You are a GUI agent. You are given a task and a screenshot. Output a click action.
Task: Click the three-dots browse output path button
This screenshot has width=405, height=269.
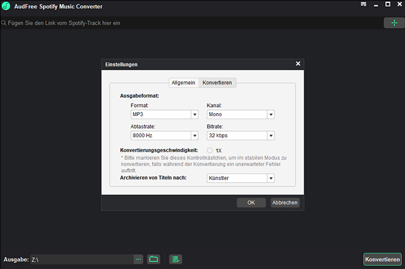(138, 259)
